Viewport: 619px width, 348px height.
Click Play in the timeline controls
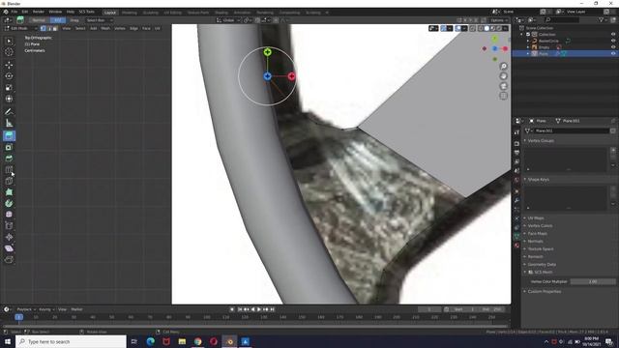[x=259, y=309]
